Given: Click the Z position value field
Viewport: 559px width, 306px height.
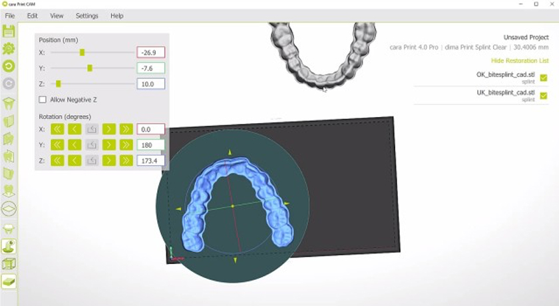Looking at the screenshot, I should [150, 84].
